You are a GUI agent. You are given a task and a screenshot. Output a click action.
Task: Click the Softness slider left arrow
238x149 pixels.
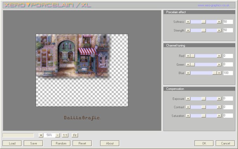[x=188, y=22]
